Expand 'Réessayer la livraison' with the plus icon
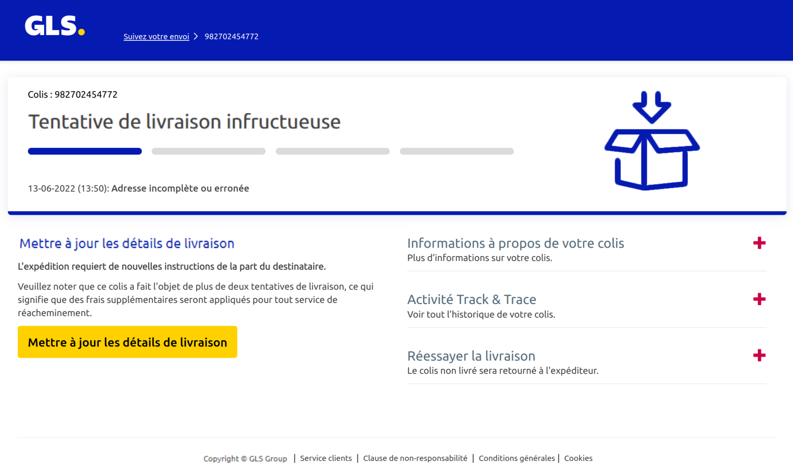This screenshot has height=473, width=793. [x=759, y=355]
